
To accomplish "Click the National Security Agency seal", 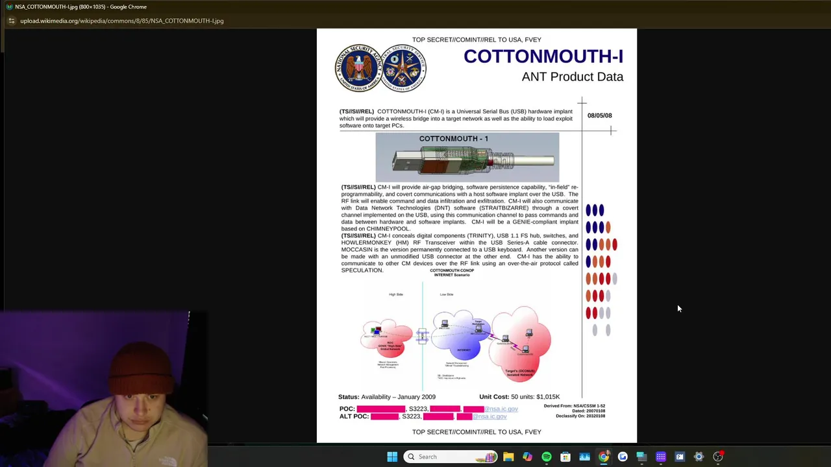I will 358,67.
